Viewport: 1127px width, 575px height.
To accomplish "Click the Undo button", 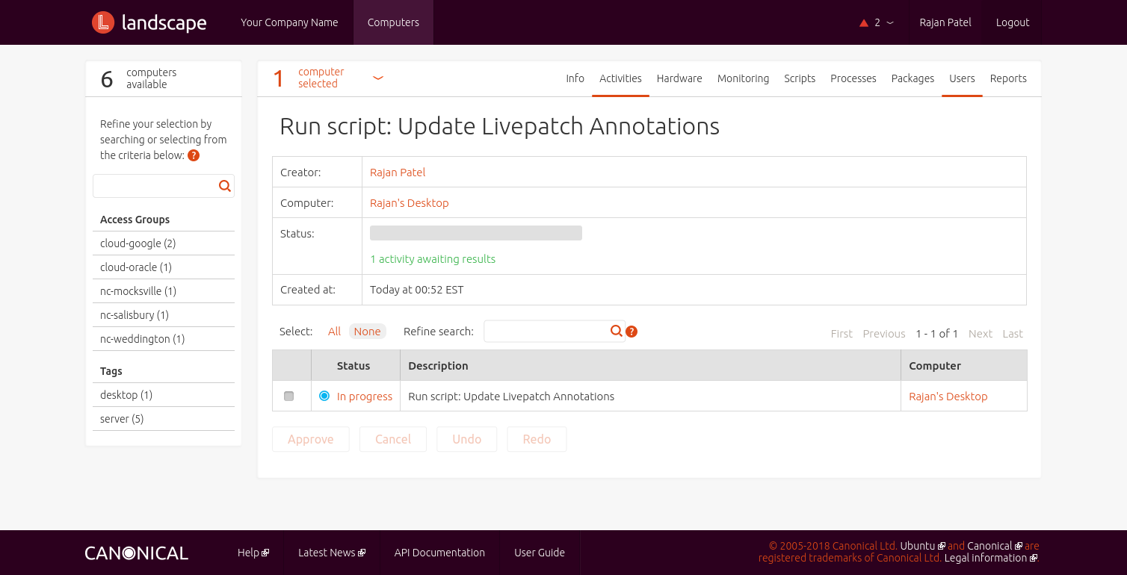I will pyautogui.click(x=467, y=439).
